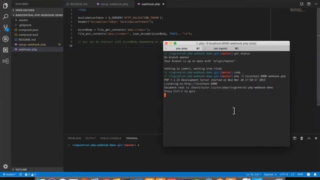
Task: Open errors and warnings count in status bar
Action: [30, 174]
